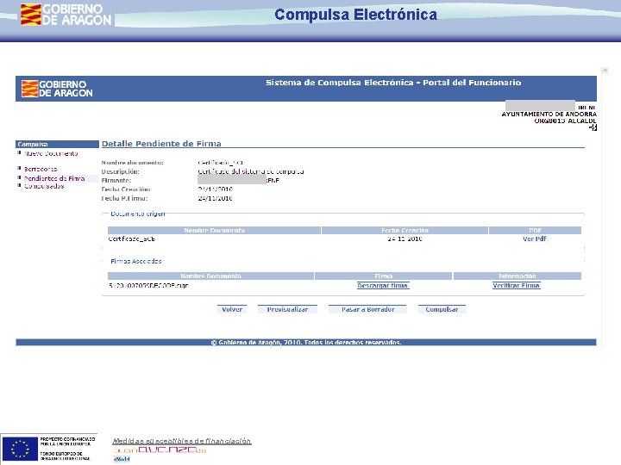Click the Firmas Asociadas label

tap(136, 261)
